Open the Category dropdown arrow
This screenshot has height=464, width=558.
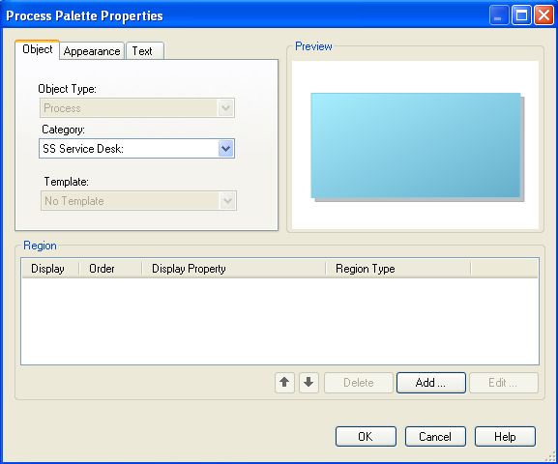225,148
